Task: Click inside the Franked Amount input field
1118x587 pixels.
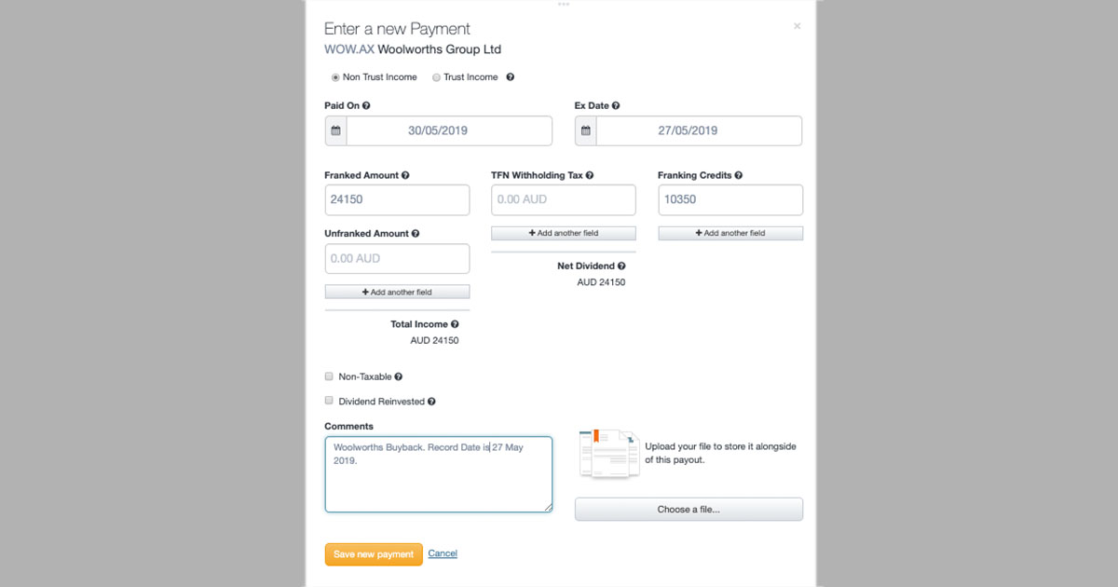Action: [397, 199]
